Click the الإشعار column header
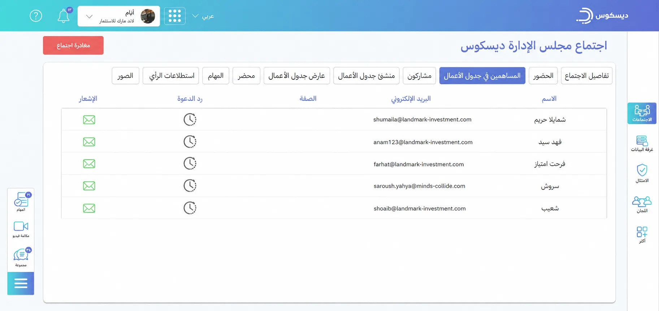Screen dimensions: 659x311 pos(88,99)
